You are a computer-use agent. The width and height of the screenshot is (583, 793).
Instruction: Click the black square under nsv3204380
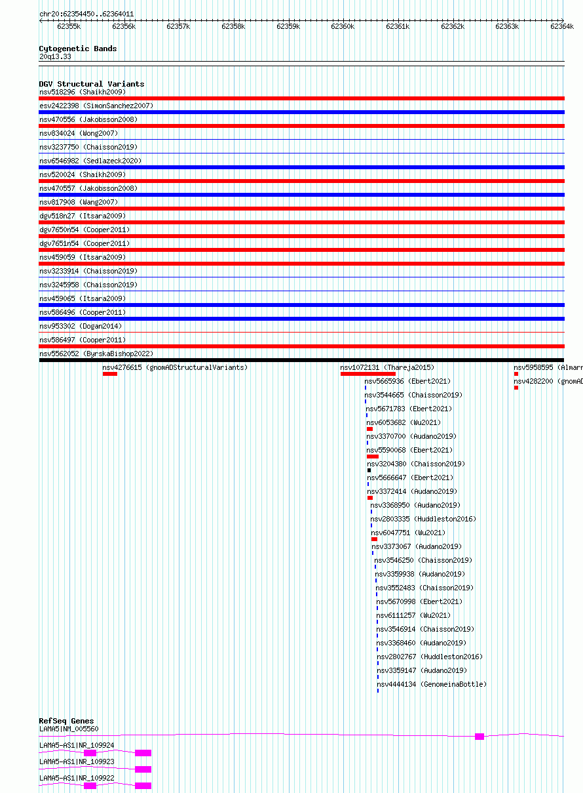point(369,470)
